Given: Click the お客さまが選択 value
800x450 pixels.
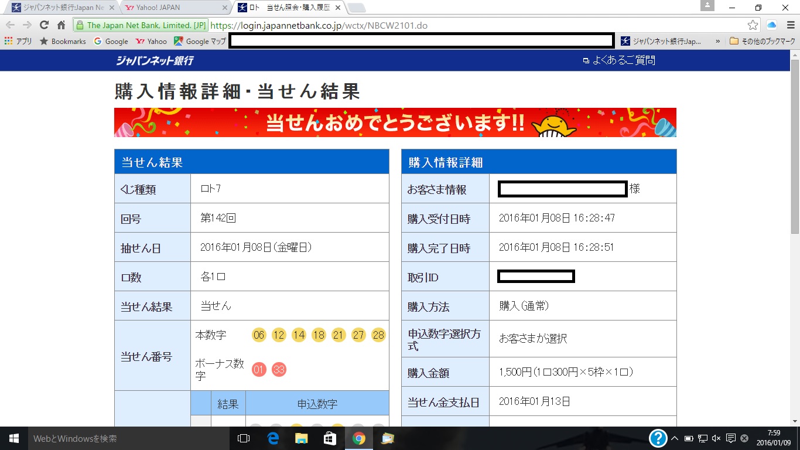Looking at the screenshot, I should pyautogui.click(x=533, y=339).
